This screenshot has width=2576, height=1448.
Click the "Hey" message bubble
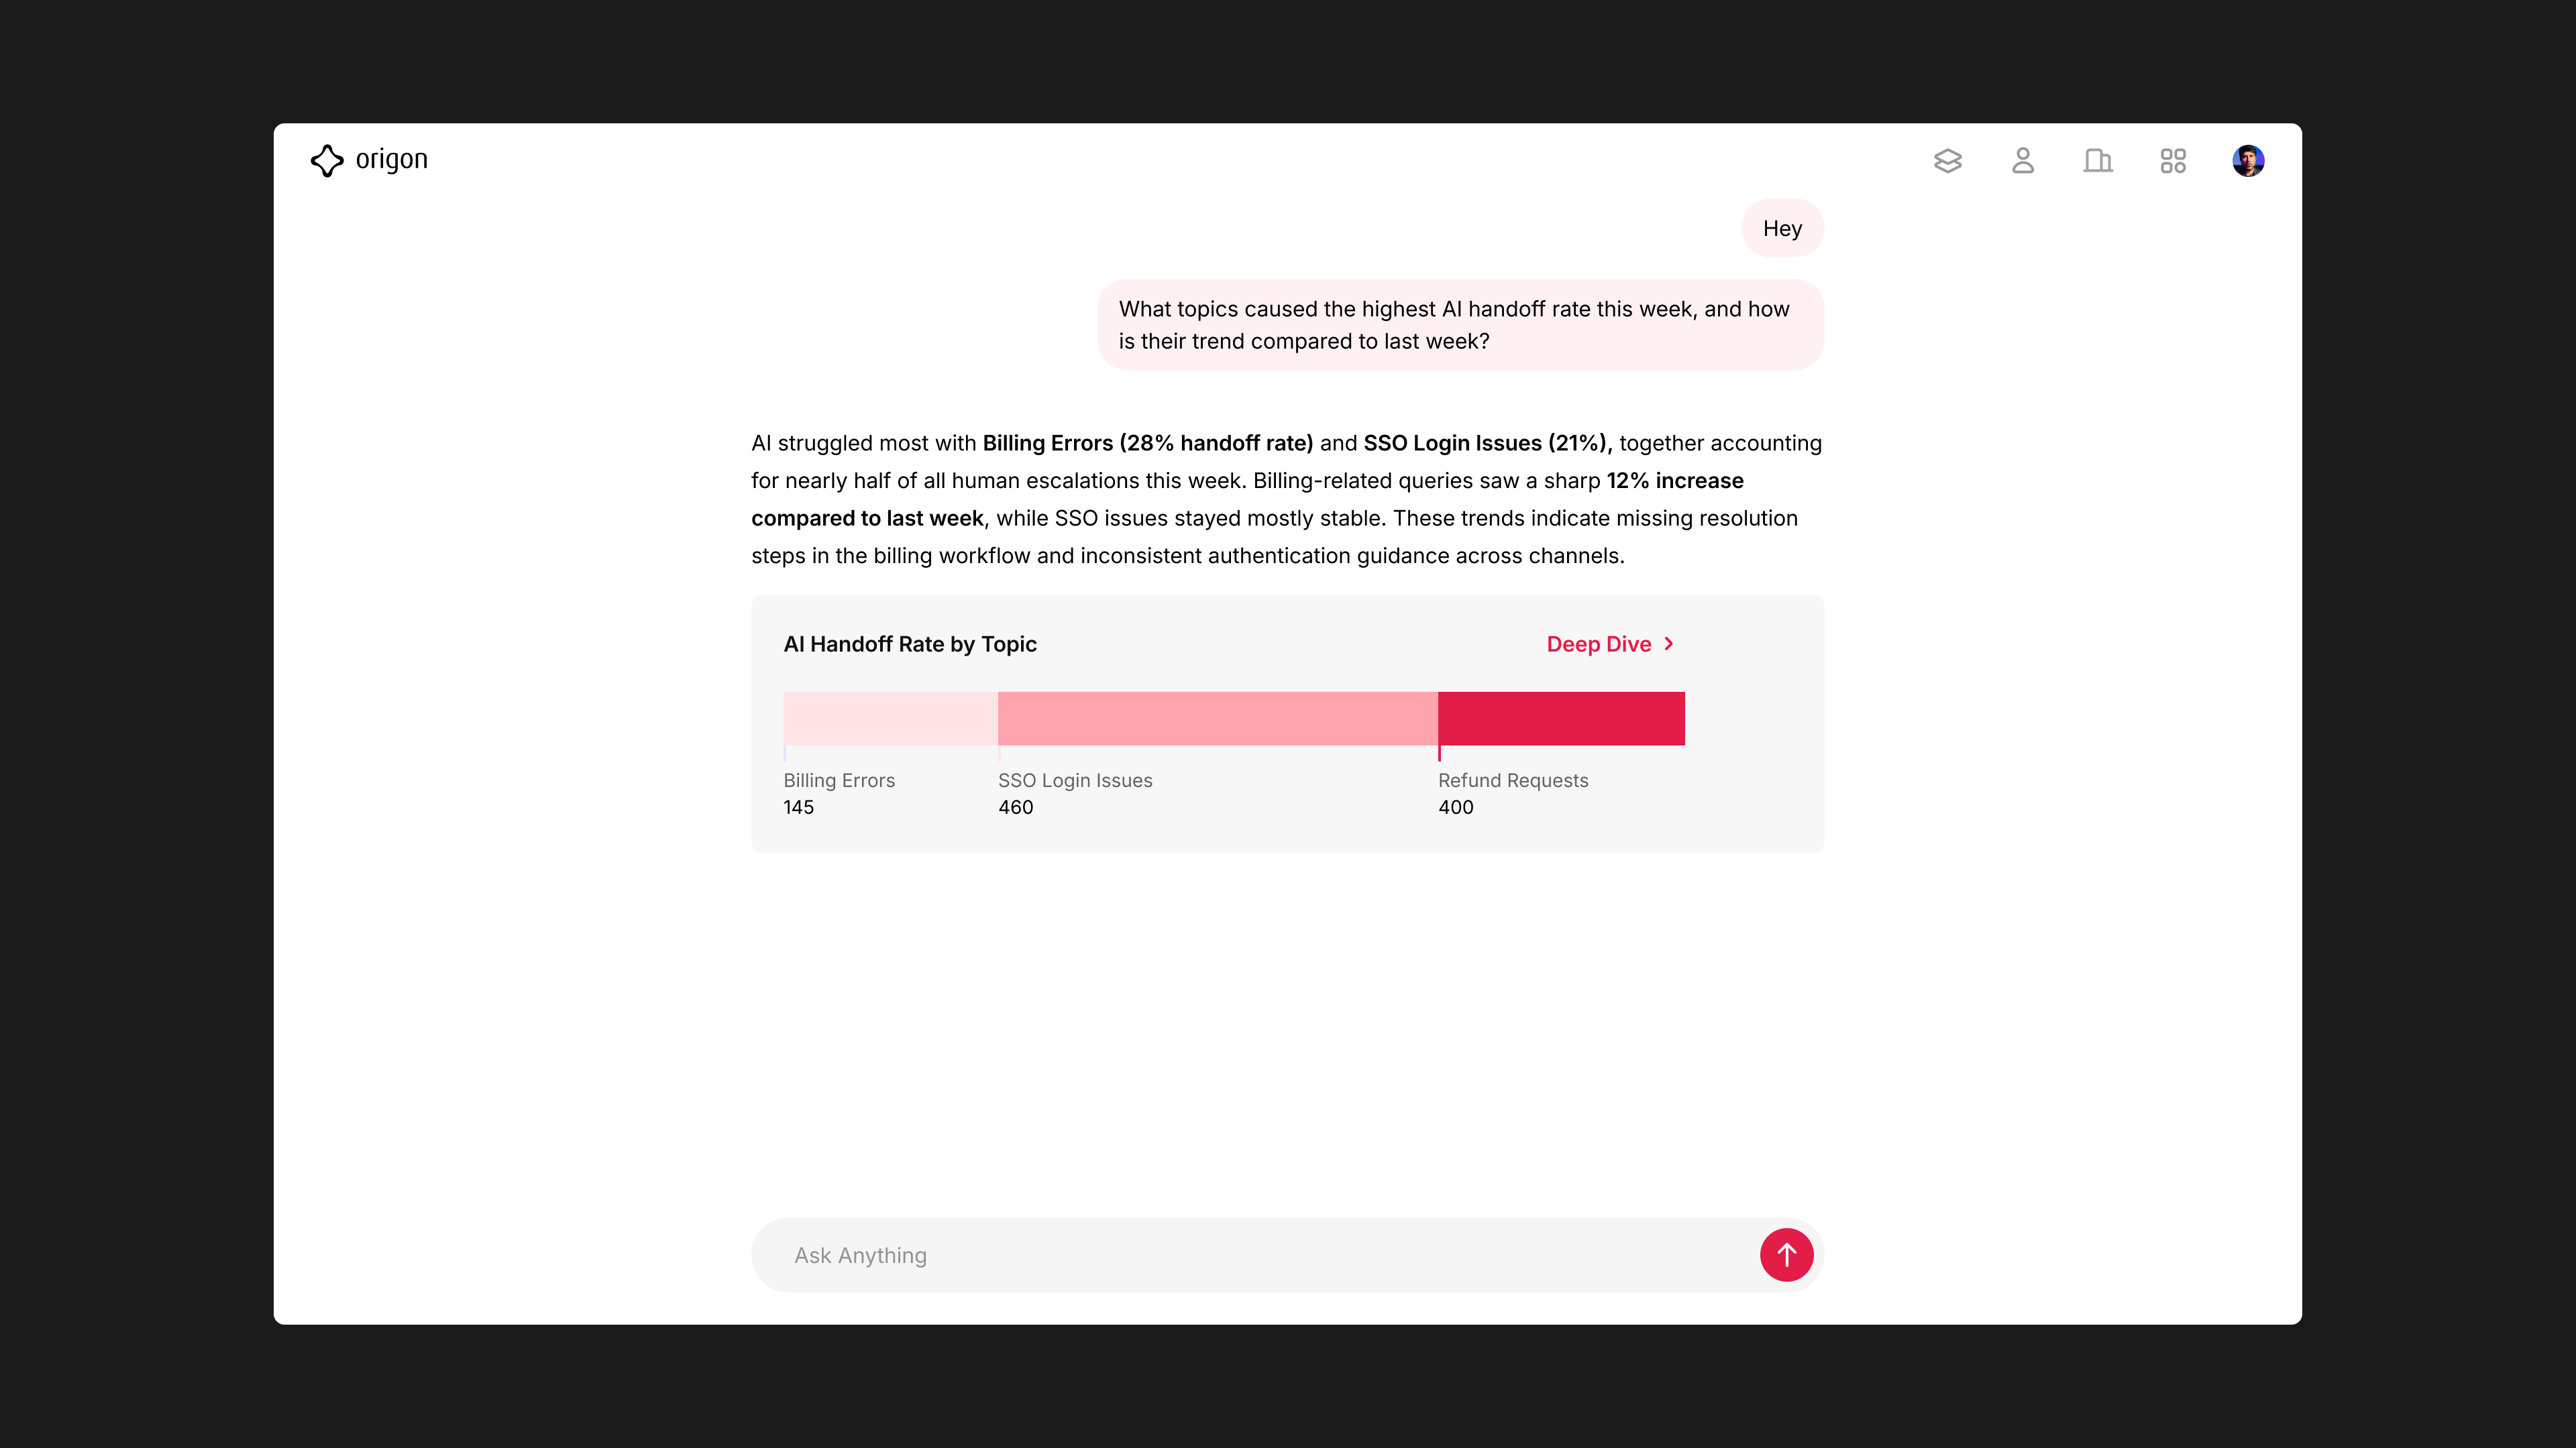click(x=1782, y=229)
